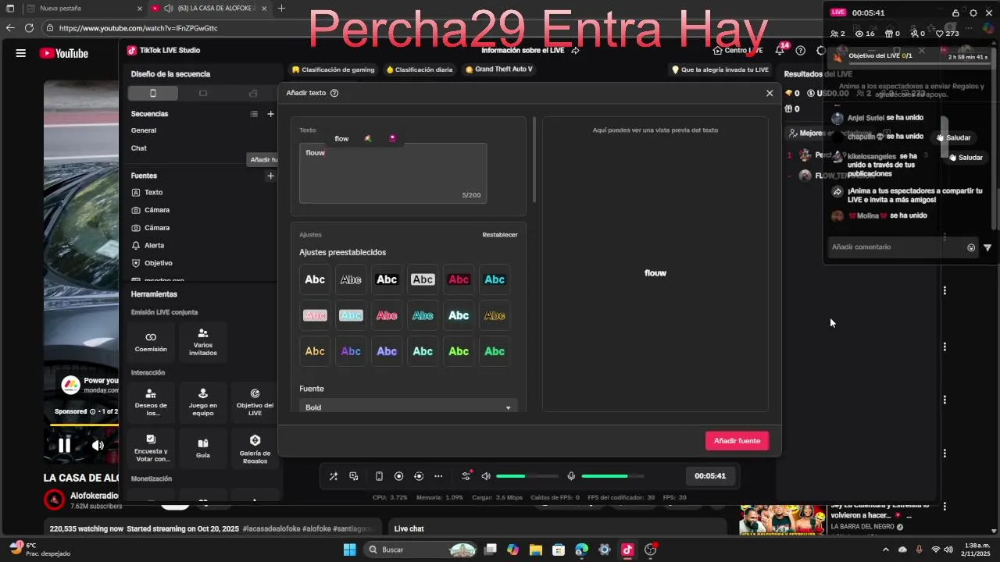
Task: Select landscape layout in Diseño de la secuencia
Action: [202, 93]
